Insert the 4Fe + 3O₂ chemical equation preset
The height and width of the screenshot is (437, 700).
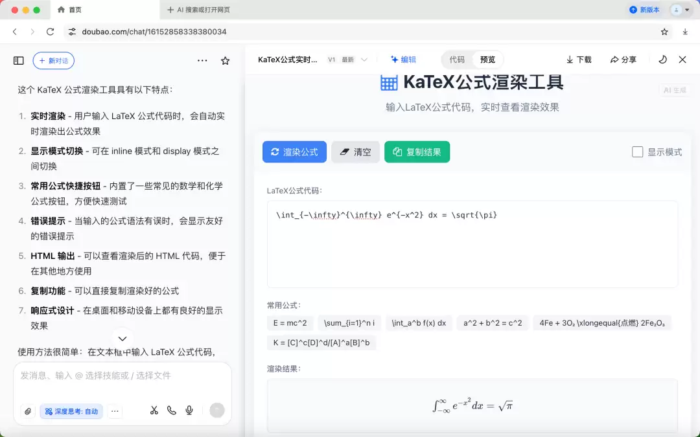601,323
